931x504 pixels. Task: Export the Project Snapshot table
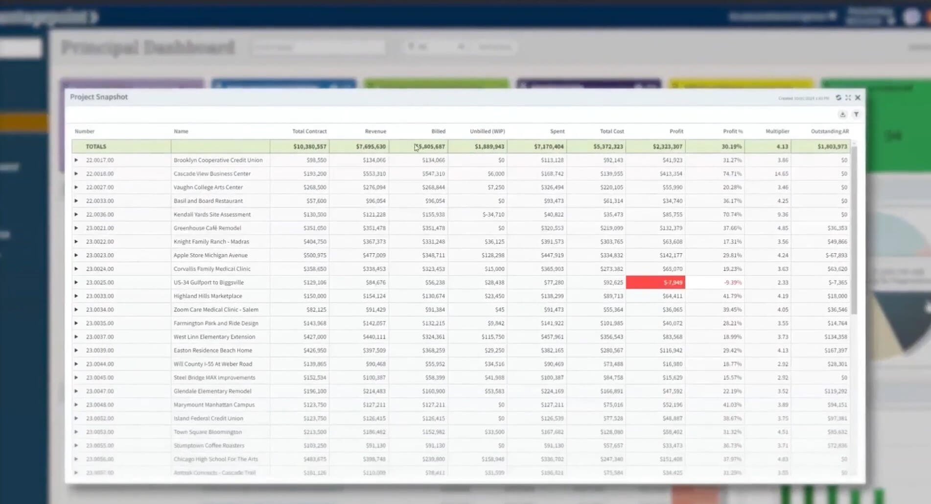tap(842, 114)
